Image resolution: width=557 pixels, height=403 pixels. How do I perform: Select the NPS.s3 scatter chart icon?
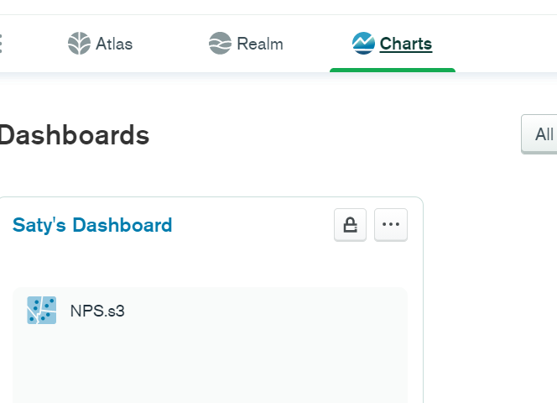(x=42, y=310)
